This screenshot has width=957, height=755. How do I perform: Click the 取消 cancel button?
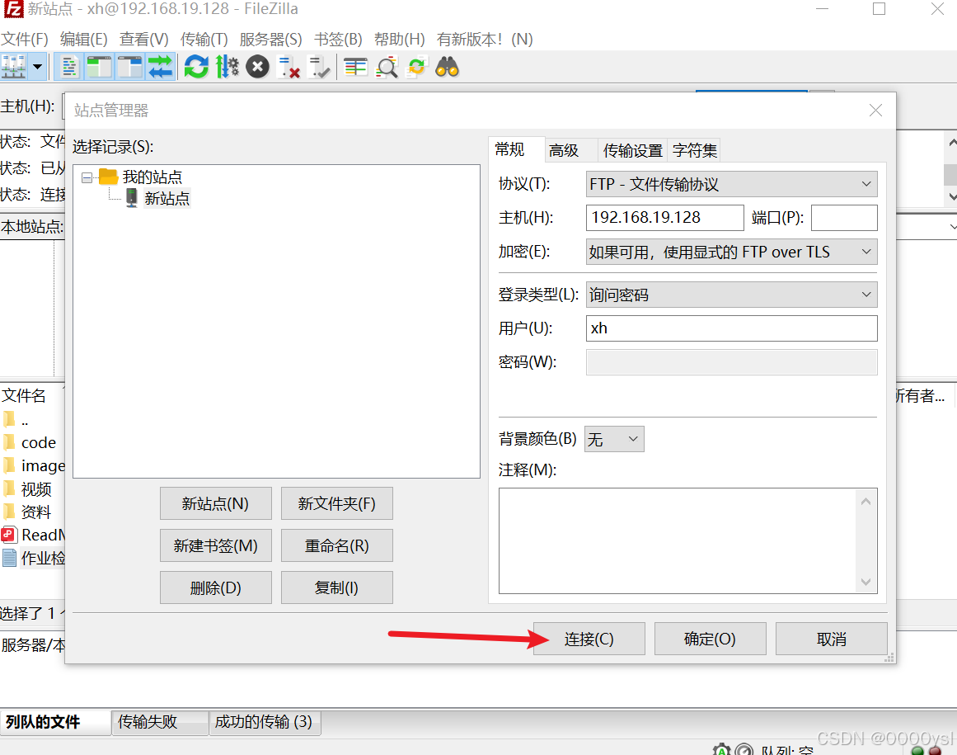(x=831, y=639)
